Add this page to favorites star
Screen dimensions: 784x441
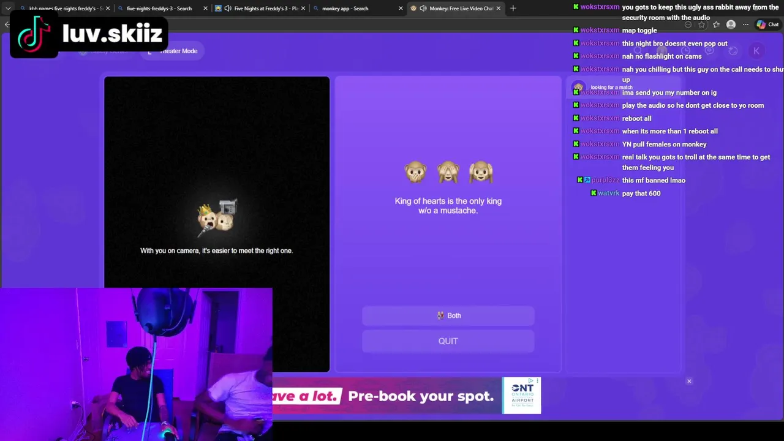702,24
